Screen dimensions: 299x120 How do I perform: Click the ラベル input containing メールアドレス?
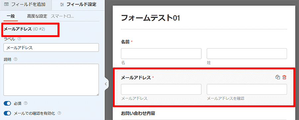pos(51,48)
